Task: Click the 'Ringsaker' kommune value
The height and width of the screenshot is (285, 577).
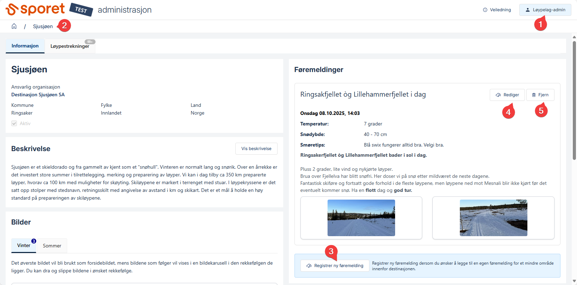Action: tap(22, 113)
